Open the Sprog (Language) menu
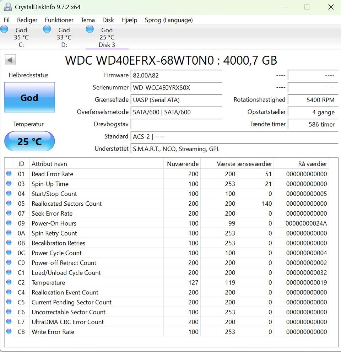The width and height of the screenshot is (341, 352). point(169,20)
